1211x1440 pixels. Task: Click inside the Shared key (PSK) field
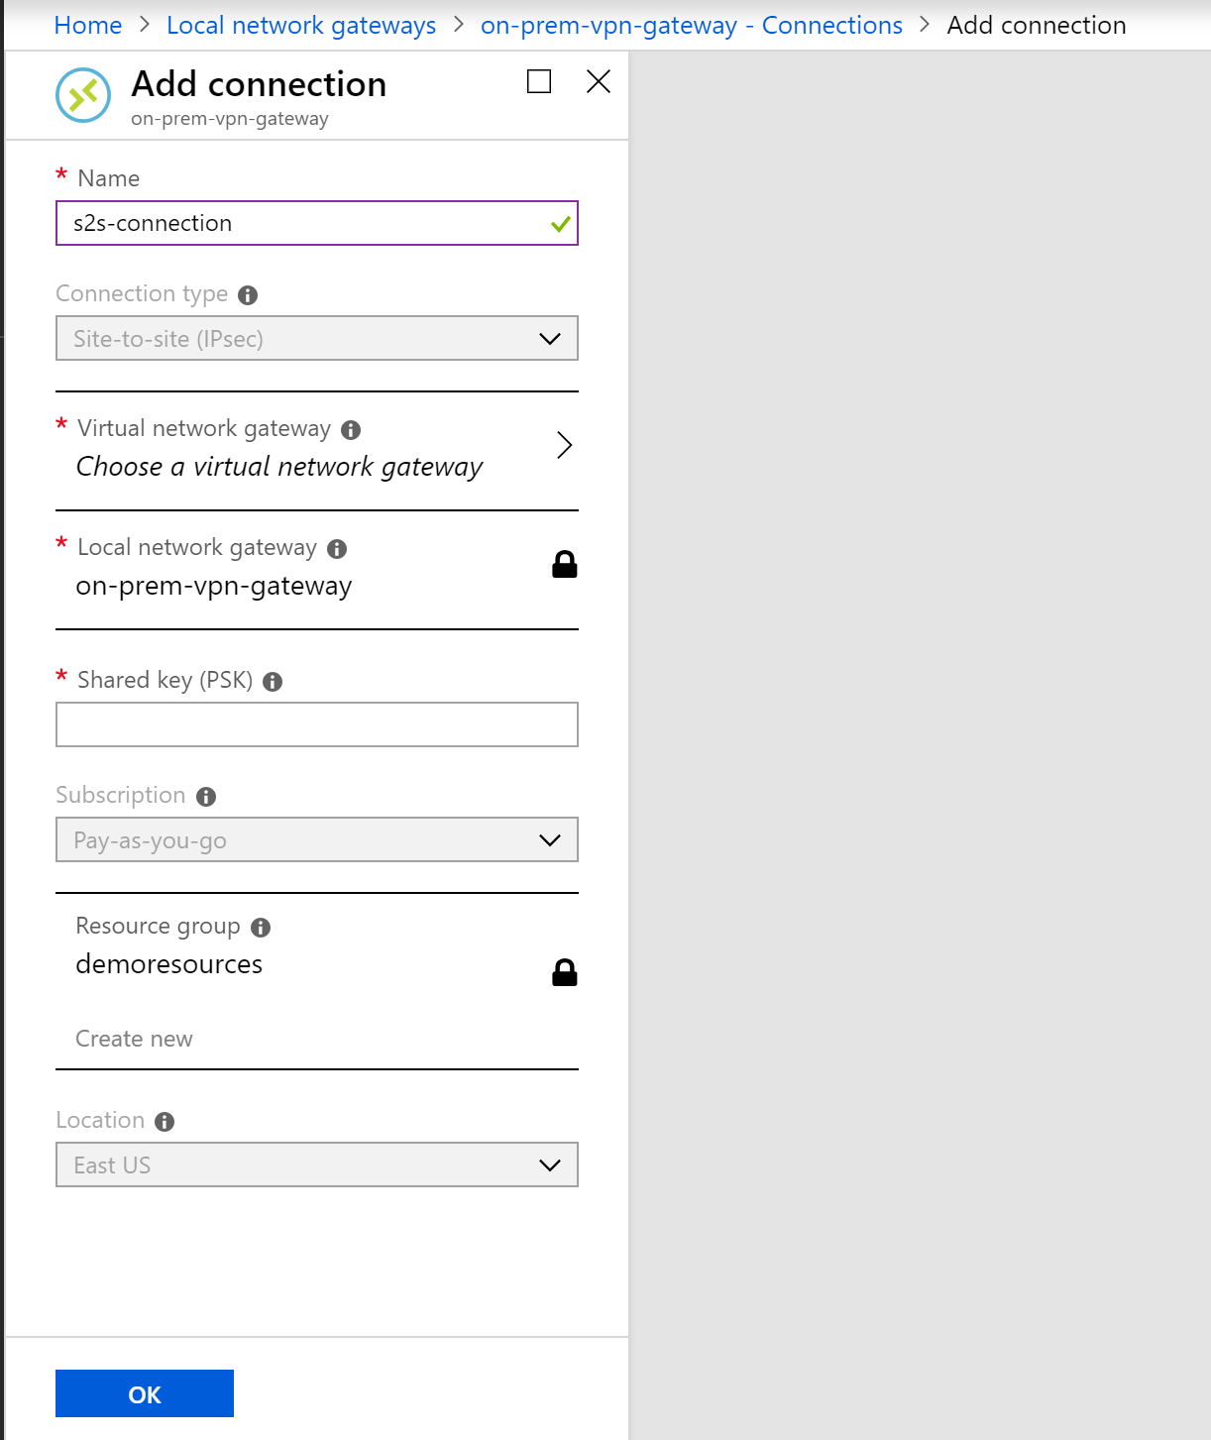coord(316,724)
